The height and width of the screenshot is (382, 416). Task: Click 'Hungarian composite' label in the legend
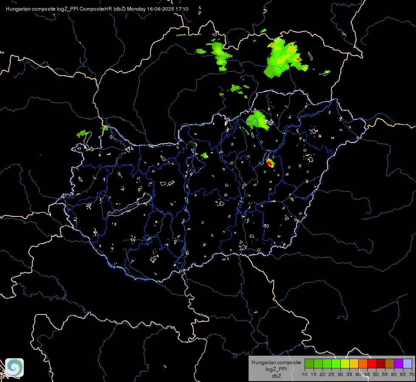[276, 362]
